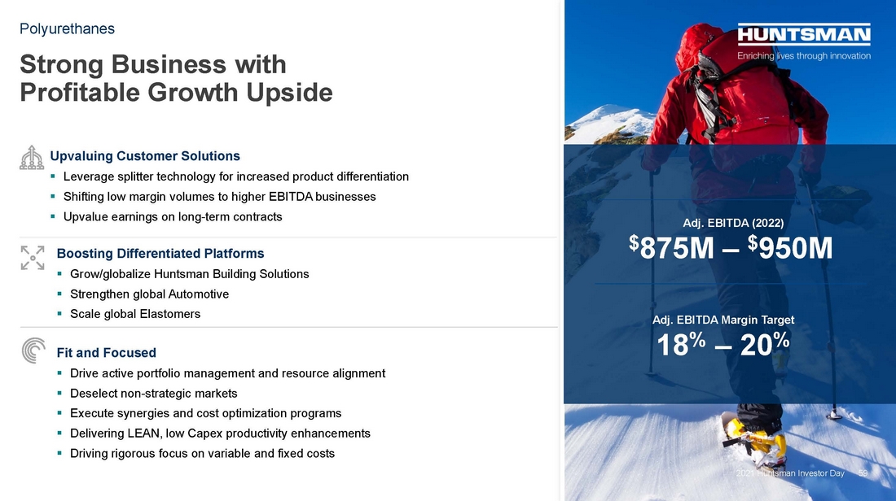Viewport: 896px width, 501px height.
Task: Select the Polyurethanes section label
Action: 67,28
